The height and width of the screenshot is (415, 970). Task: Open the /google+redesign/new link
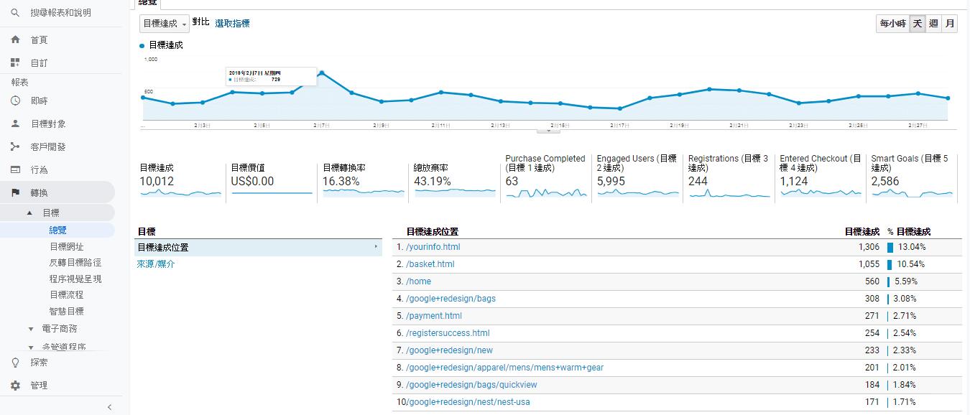tap(449, 350)
